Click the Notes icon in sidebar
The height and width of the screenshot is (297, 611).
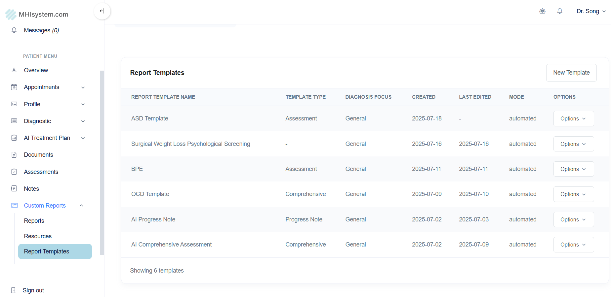point(14,188)
